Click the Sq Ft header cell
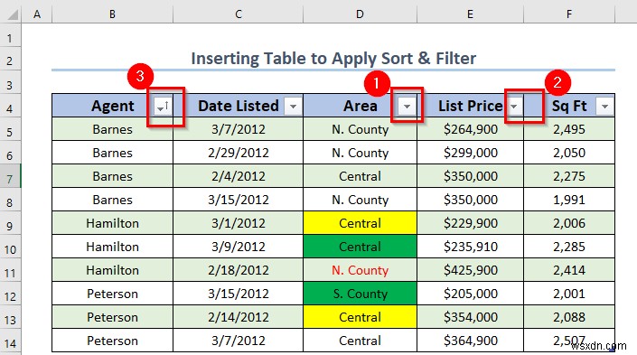 point(569,106)
